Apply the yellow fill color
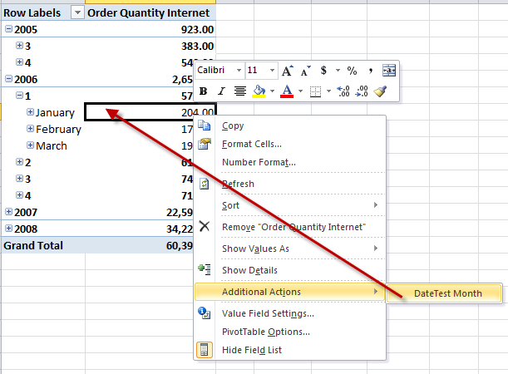This screenshot has width=508, height=374. tap(258, 91)
